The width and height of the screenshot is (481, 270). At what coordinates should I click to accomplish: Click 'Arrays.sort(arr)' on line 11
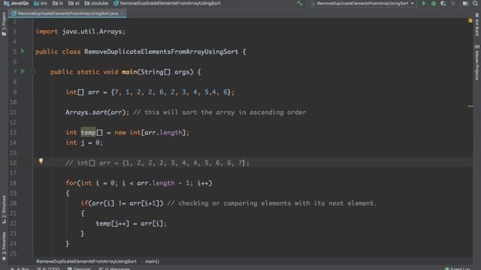tap(95, 112)
